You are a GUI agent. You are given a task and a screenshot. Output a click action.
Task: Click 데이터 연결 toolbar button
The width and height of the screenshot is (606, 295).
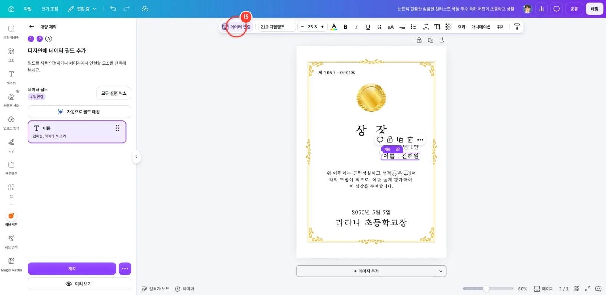coord(236,27)
